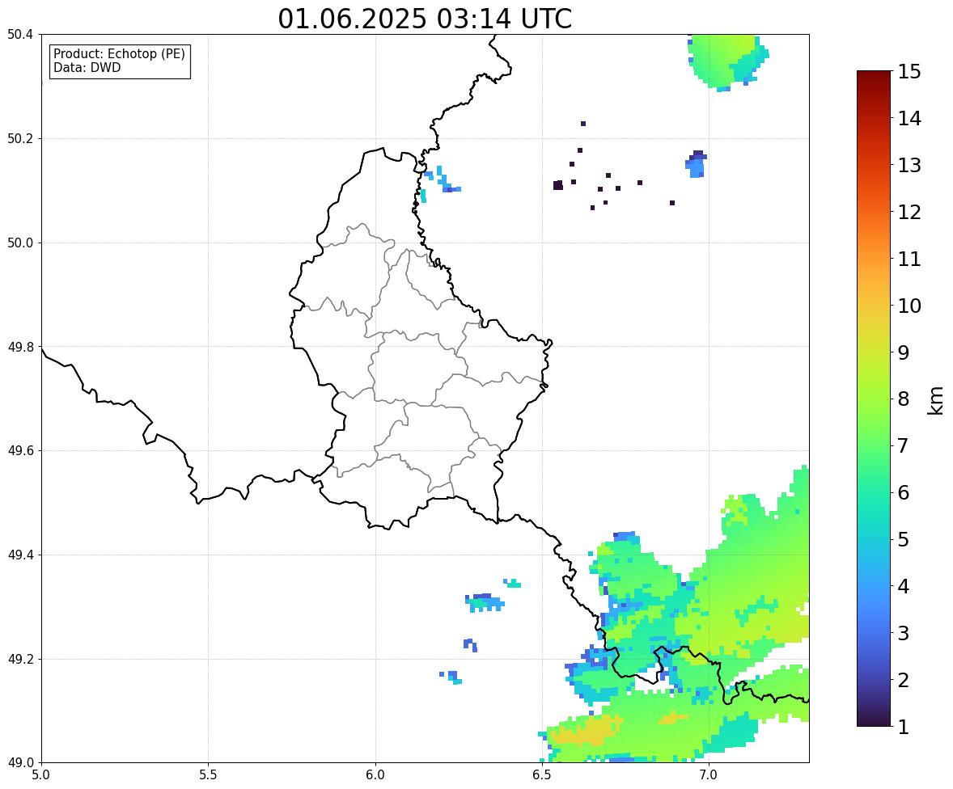Click the colorbar tick label "4"
953x789 pixels.
[904, 587]
